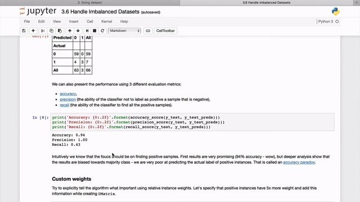360x202 pixels.
Task: Open the Insert menu
Action: 74,21
